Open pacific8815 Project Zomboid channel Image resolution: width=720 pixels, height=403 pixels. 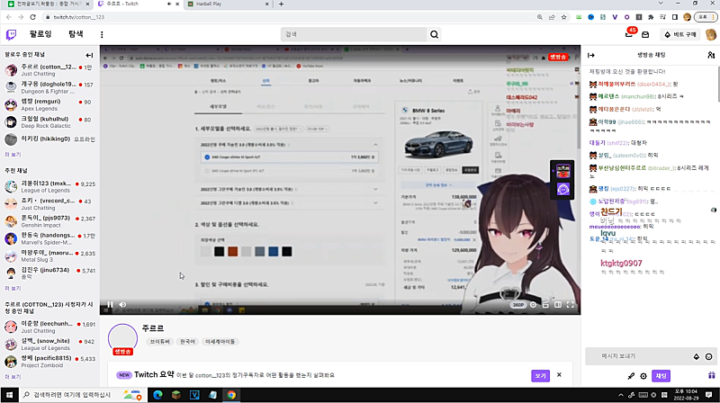pyautogui.click(x=49, y=362)
